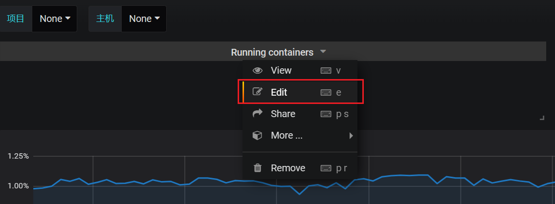Screen dimensions: 555x204
Task: Click the 项目 variable label
Action: point(16,19)
